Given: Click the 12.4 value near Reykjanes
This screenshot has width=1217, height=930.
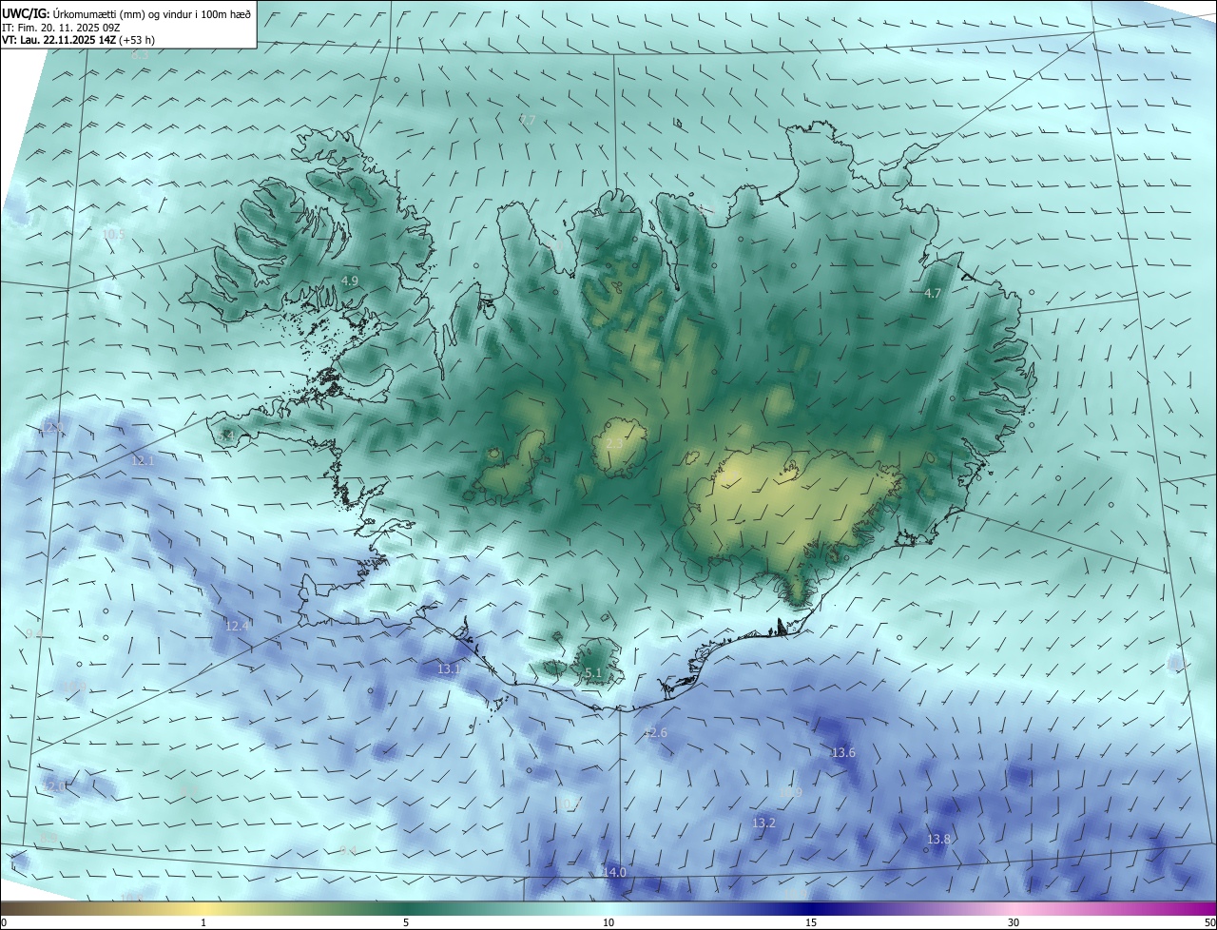Looking at the screenshot, I should [237, 626].
